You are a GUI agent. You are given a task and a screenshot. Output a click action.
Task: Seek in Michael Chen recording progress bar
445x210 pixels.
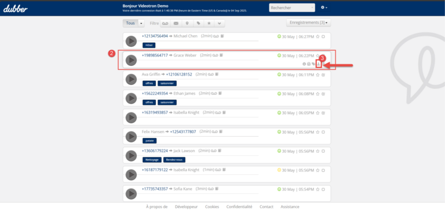coord(200,41)
